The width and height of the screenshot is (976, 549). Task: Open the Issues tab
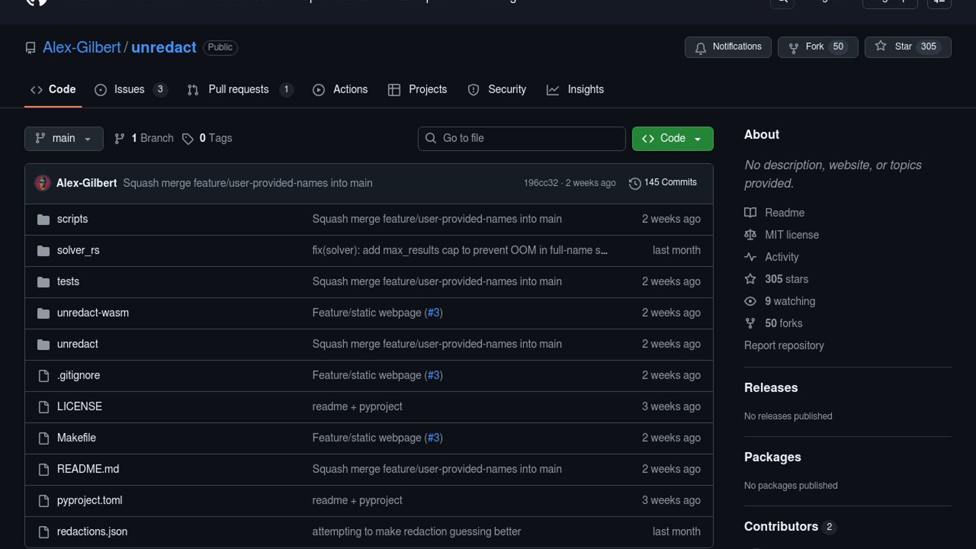tap(129, 89)
